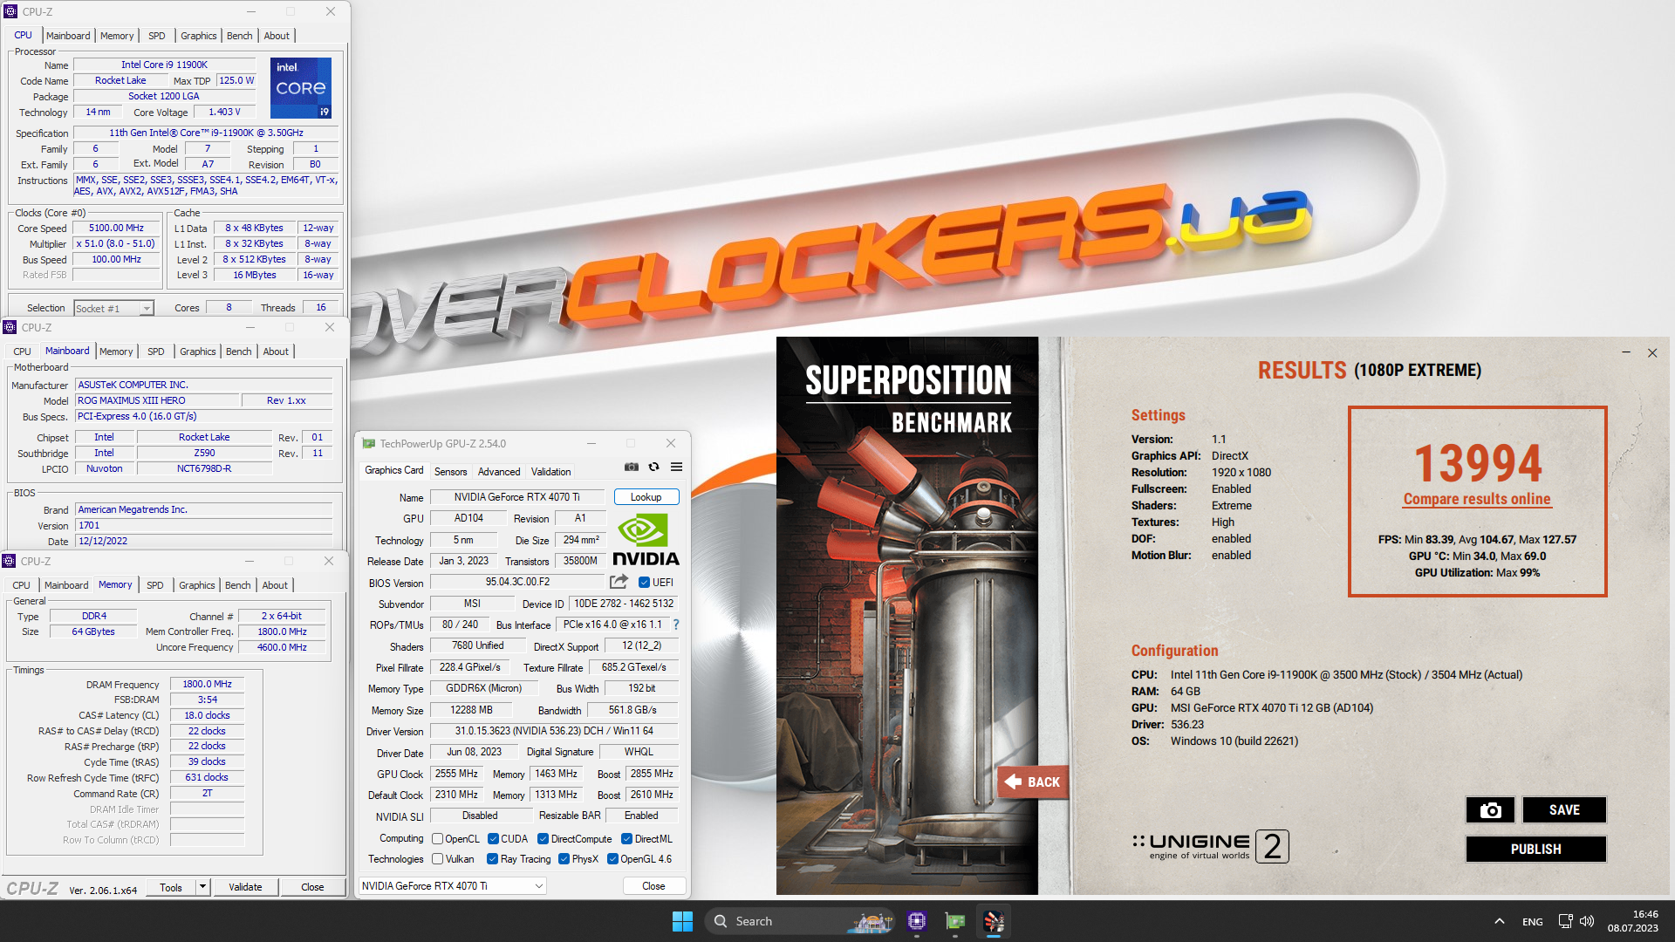Click the Memory Size 12288 MB value
Viewport: 1675px width, 942px height.
pyautogui.click(x=471, y=710)
